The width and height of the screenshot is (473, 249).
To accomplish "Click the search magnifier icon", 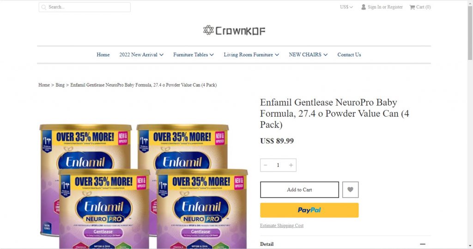I will coord(44,7).
